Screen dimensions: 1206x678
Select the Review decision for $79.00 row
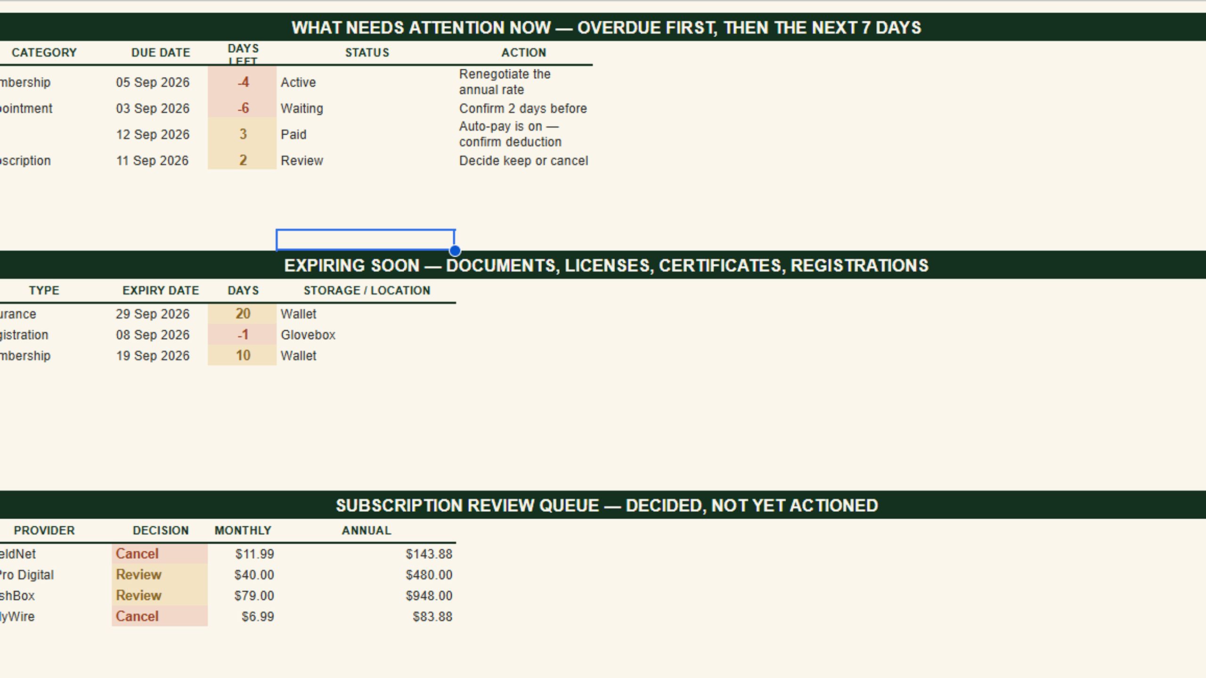[160, 596]
